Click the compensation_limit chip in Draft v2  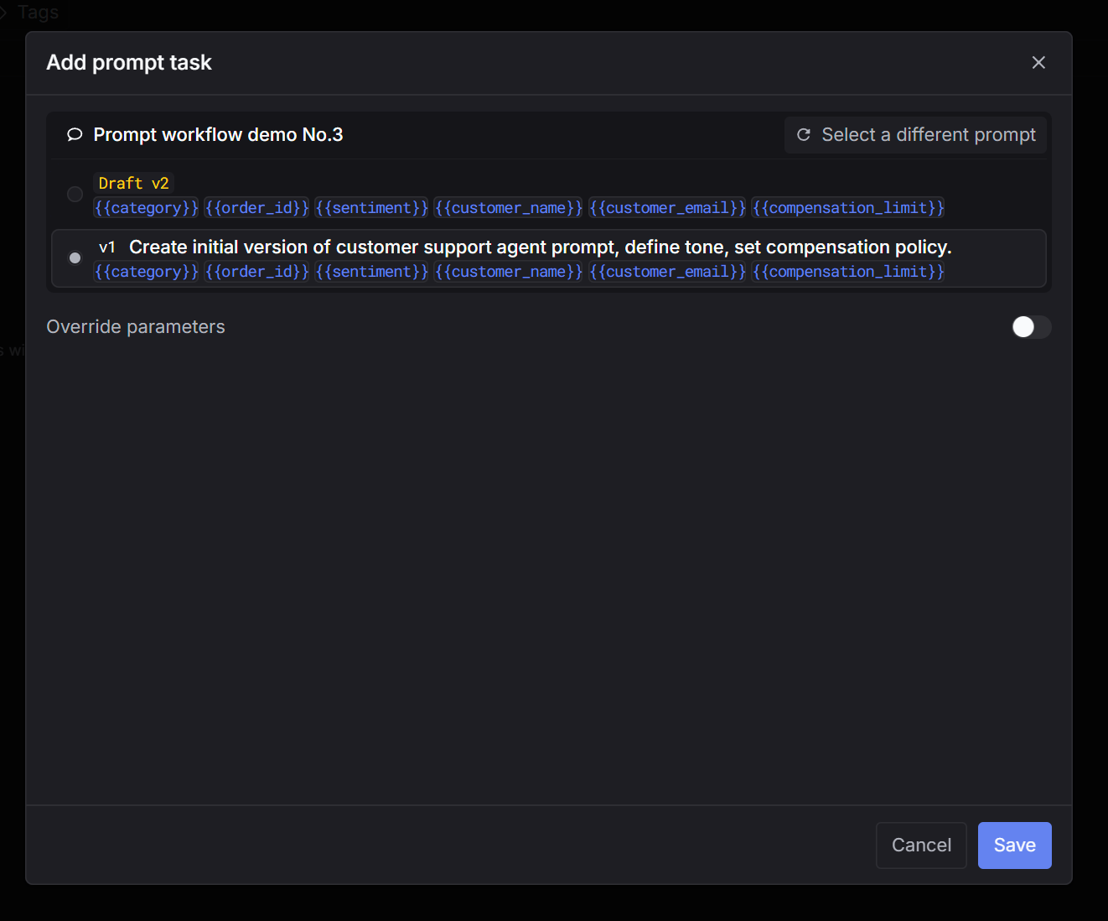(x=848, y=207)
